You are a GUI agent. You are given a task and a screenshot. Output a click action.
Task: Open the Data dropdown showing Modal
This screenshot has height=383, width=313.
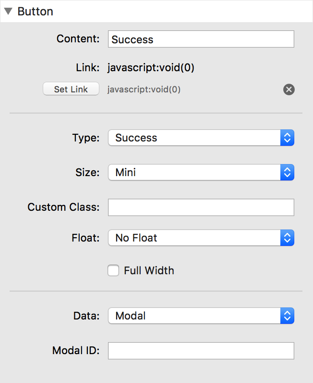[201, 316]
